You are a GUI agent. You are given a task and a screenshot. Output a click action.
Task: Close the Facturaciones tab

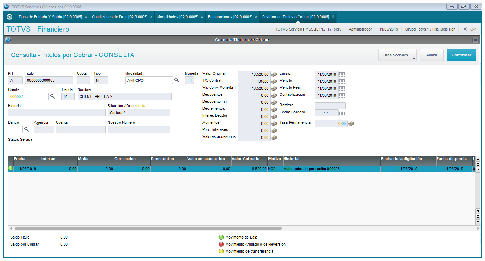click(x=256, y=17)
